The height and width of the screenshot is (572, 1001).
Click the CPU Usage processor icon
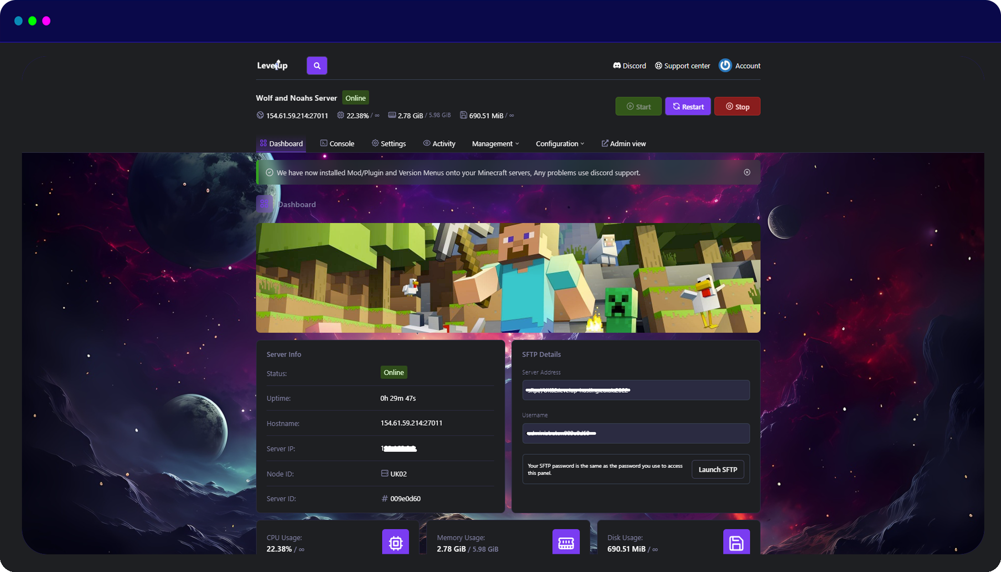[396, 541]
